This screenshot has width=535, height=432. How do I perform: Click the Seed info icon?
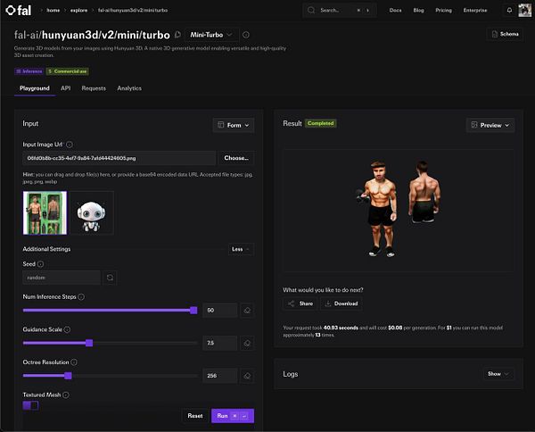pos(40,264)
